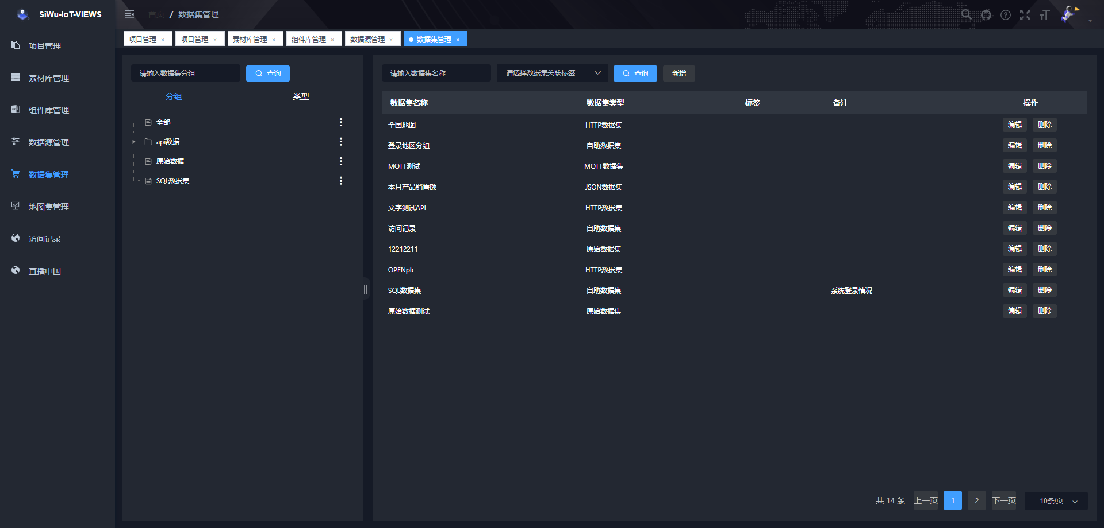This screenshot has height=528, width=1104.
Task: Close the 数据源管理 tab
Action: click(391, 40)
